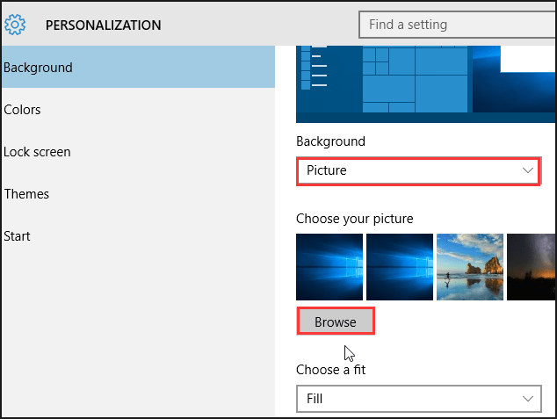Image resolution: width=557 pixels, height=419 pixels.
Task: Go to Lock screen settings
Action: pos(37,152)
